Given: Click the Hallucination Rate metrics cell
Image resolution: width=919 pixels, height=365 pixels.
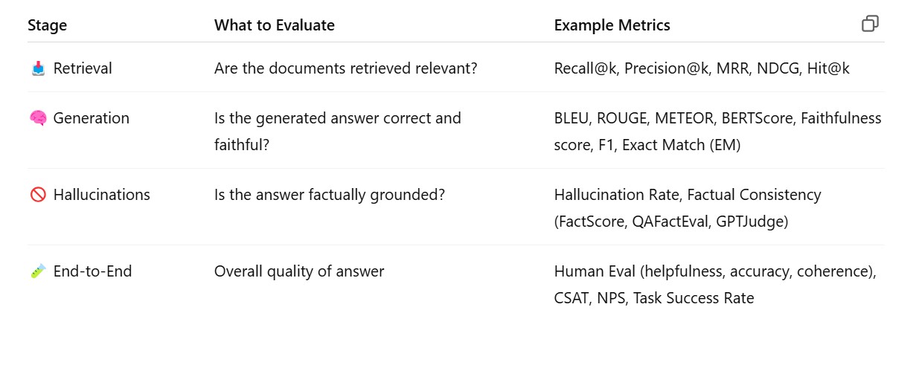Looking at the screenshot, I should (x=688, y=207).
